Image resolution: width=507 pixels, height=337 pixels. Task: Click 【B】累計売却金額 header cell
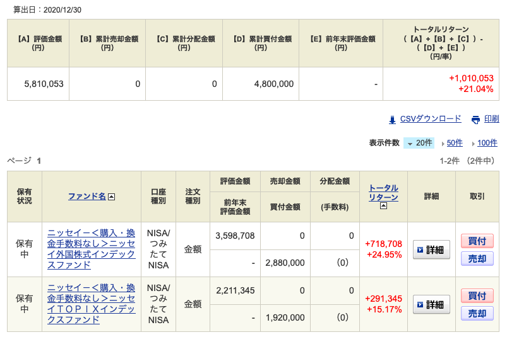coord(107,43)
